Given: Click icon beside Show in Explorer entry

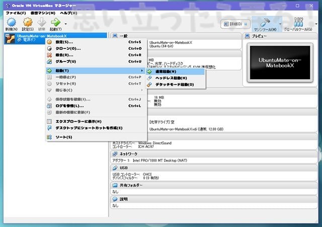Looking at the screenshot, I should 49,122.
